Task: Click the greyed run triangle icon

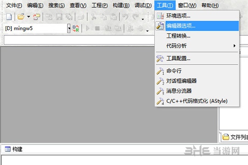Action: click(x=88, y=28)
